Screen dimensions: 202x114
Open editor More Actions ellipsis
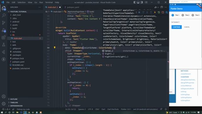click(x=166, y=7)
